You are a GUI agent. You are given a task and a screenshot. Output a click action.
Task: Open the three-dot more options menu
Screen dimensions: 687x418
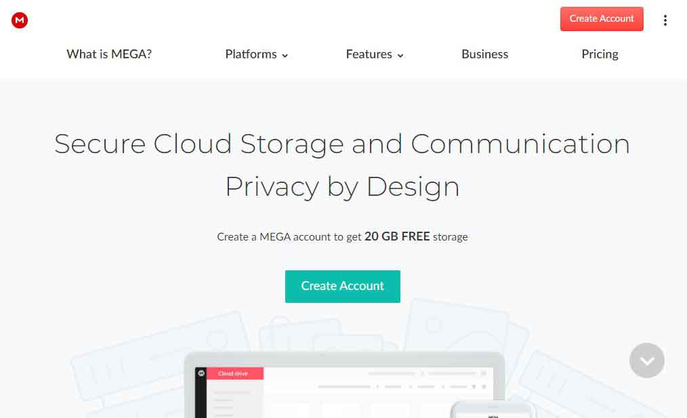[665, 20]
